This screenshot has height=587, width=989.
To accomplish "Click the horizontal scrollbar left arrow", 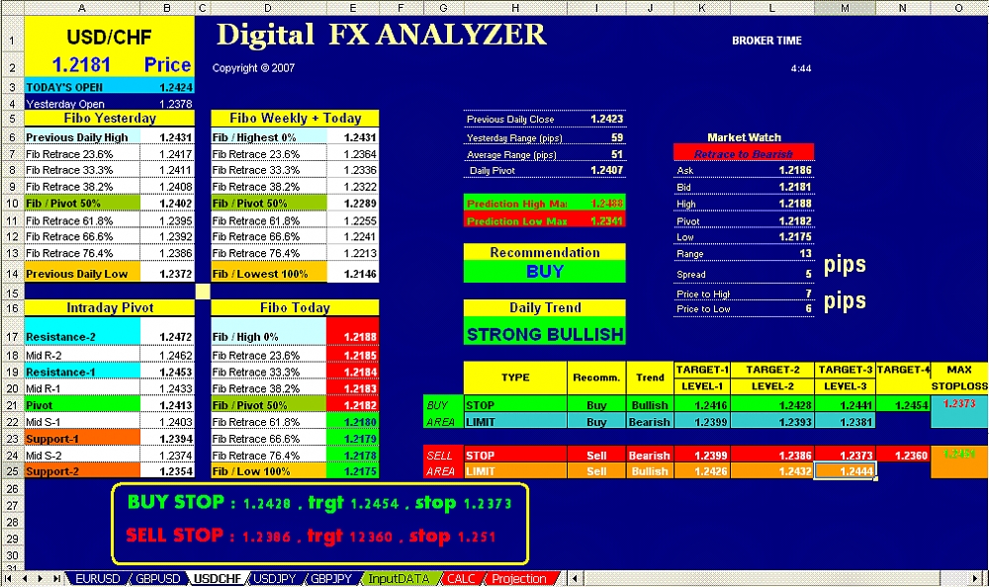I will [x=574, y=578].
